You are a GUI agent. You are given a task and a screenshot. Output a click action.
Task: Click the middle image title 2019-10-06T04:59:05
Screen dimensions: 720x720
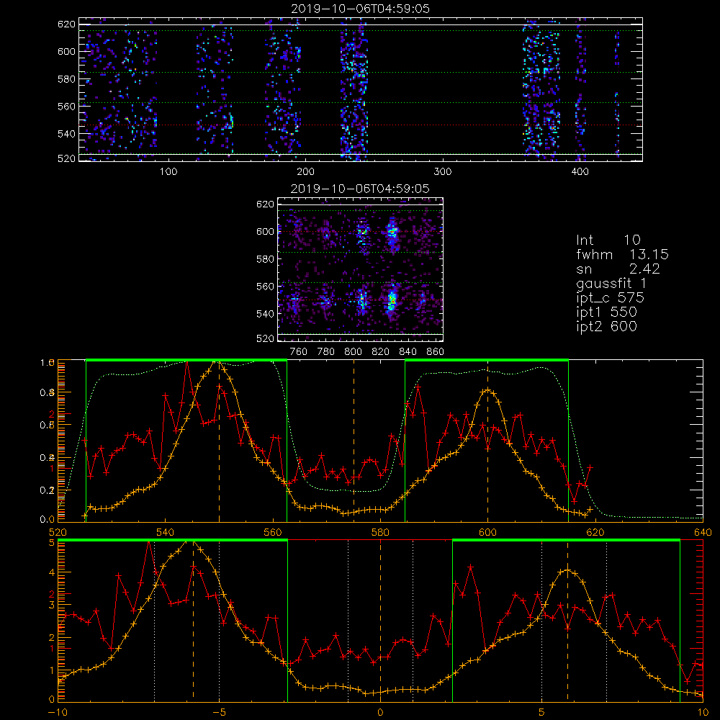point(360,189)
